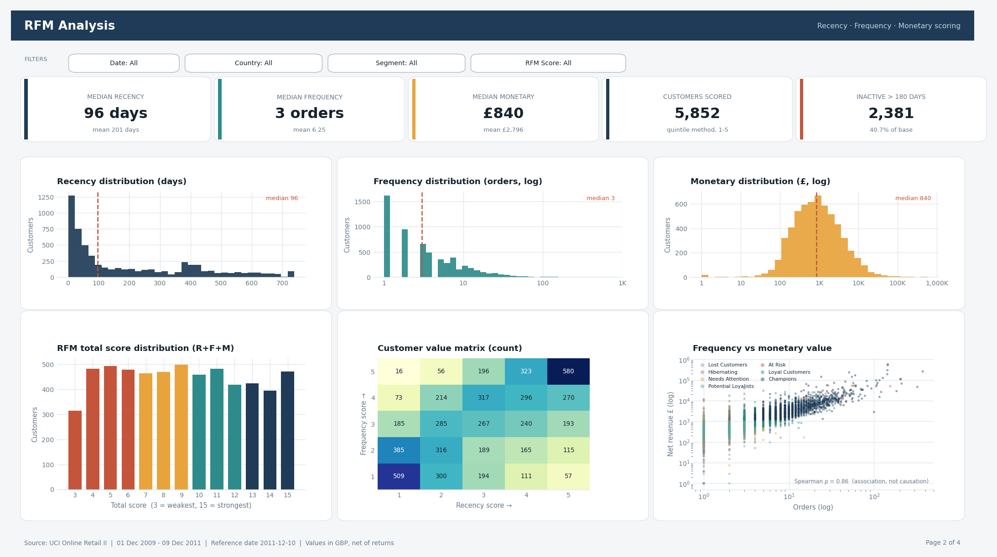997x557 pixels.
Task: Click the Champions legend marker
Action: pyautogui.click(x=763, y=379)
